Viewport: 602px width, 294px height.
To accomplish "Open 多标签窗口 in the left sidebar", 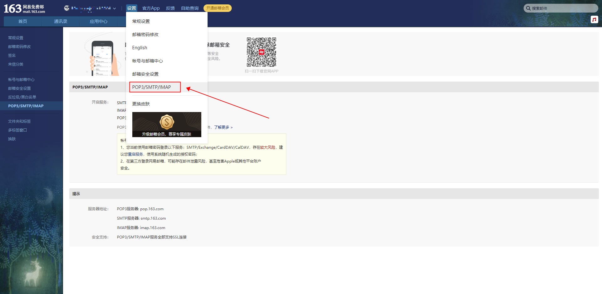I will coord(18,130).
